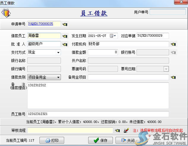Open the 审核流程 lookup hand icon

(117, 130)
